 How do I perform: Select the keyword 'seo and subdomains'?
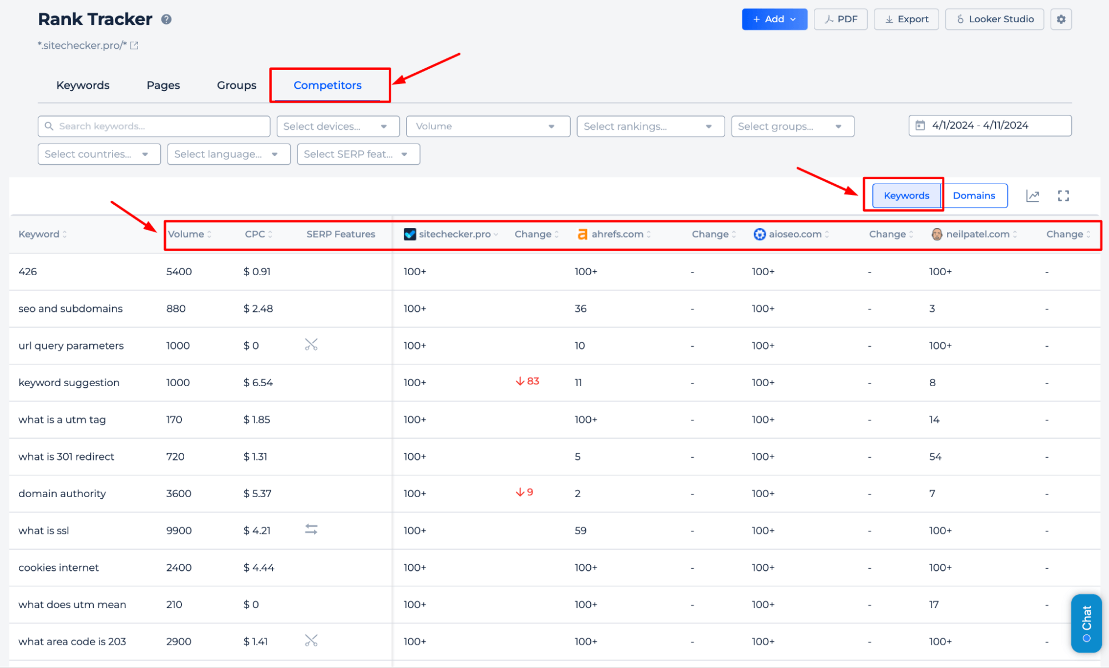(x=70, y=308)
